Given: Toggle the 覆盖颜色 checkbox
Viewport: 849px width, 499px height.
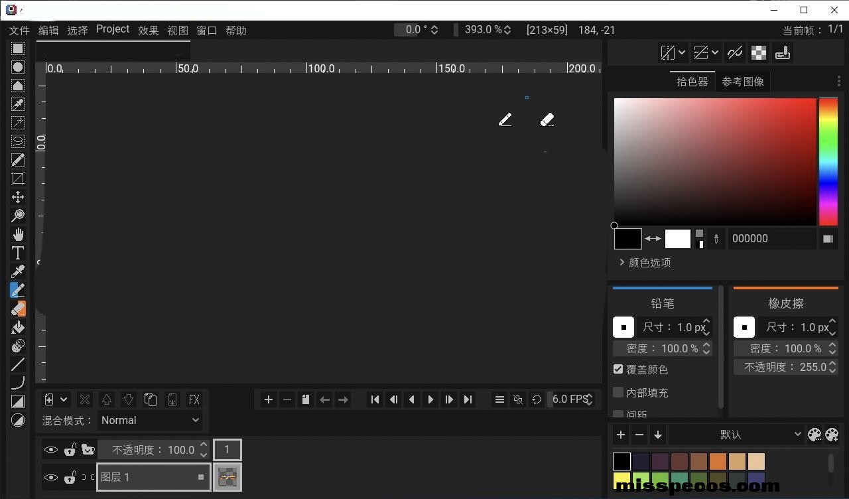Looking at the screenshot, I should tap(618, 369).
